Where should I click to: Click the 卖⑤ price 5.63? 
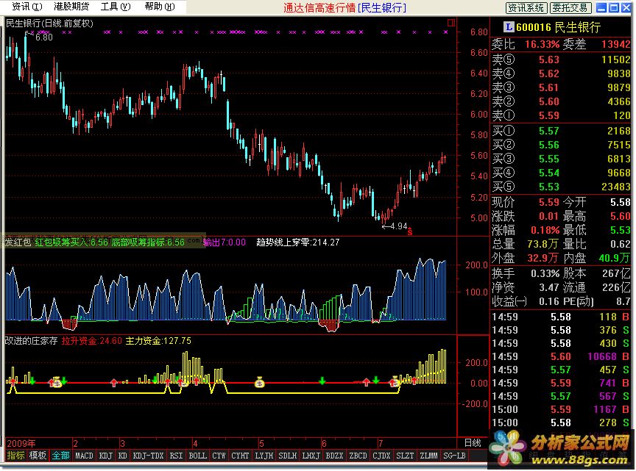(x=549, y=60)
